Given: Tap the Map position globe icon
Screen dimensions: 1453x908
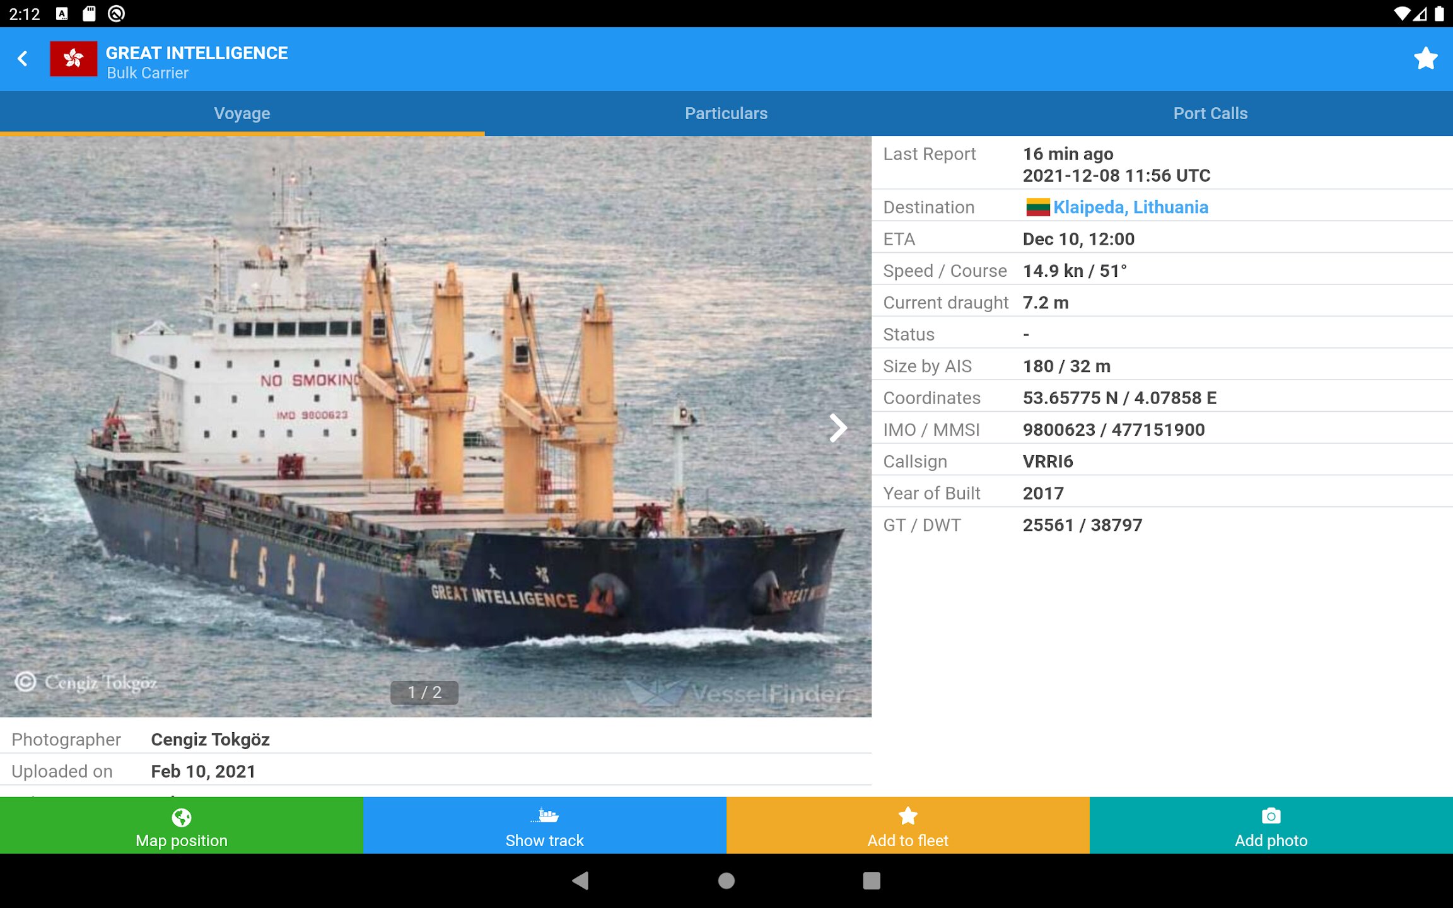Looking at the screenshot, I should pos(182,817).
